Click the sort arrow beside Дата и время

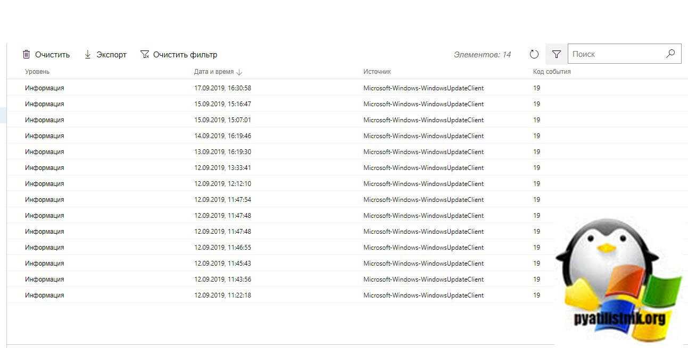pyautogui.click(x=239, y=72)
